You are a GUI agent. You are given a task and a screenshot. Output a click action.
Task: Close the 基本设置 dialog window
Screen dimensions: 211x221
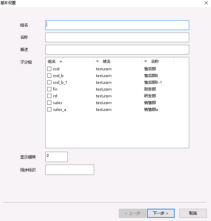pyautogui.click(x=206, y=3)
